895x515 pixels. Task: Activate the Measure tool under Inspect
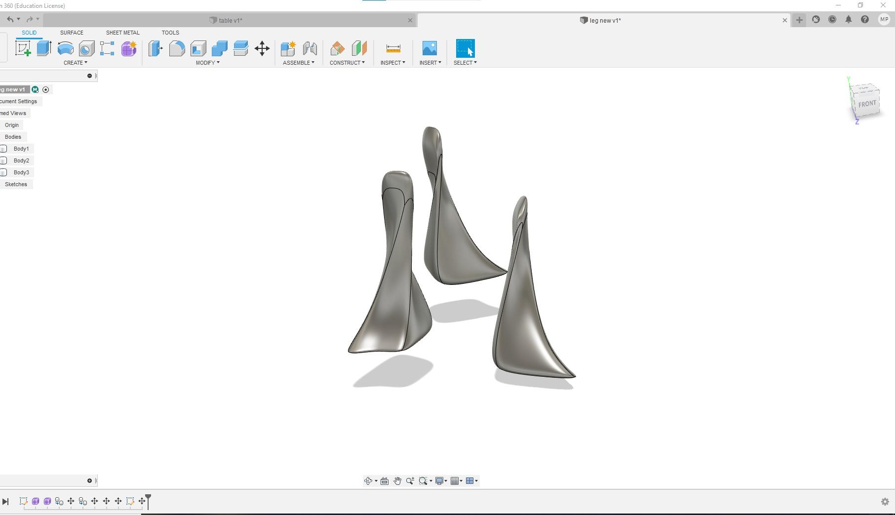pyautogui.click(x=392, y=48)
